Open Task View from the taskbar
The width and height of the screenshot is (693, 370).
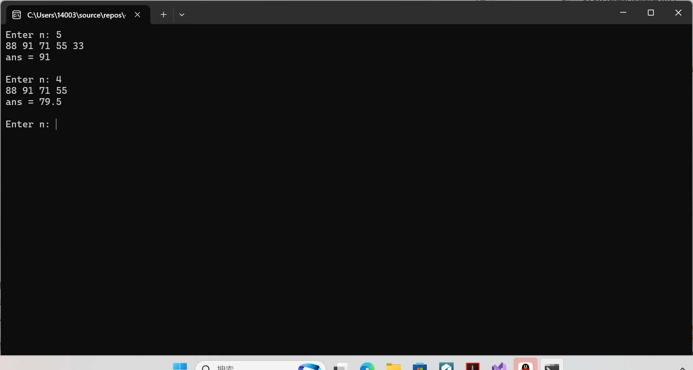(x=340, y=366)
